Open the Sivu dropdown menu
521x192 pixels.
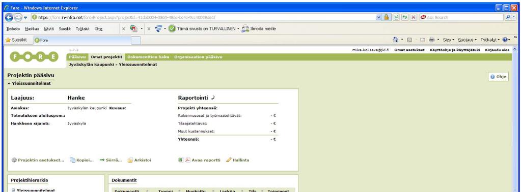pos(449,40)
